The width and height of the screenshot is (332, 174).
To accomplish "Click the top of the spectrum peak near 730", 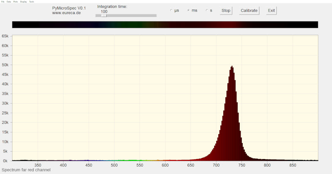I will pyautogui.click(x=232, y=67).
